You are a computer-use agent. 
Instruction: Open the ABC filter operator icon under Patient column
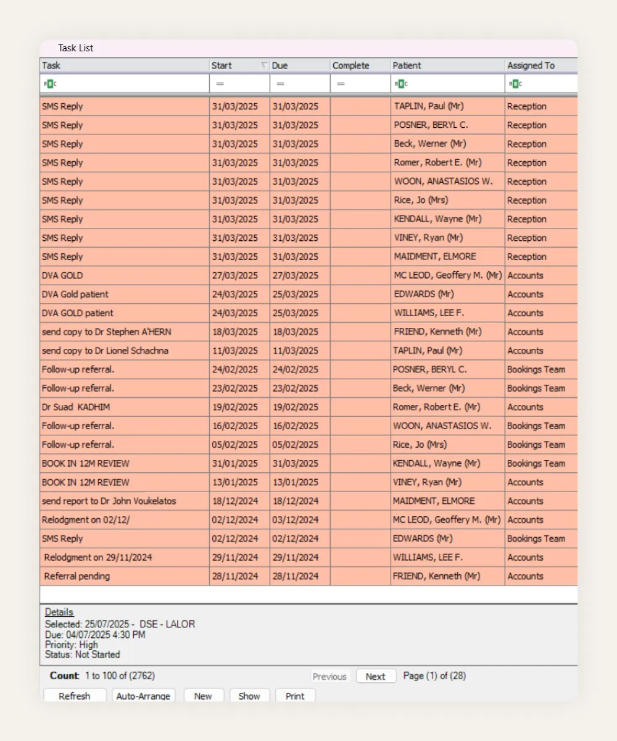400,83
